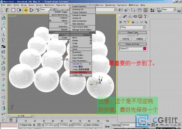
Task: Select Geometry create category
Action: click(x=120, y=22)
